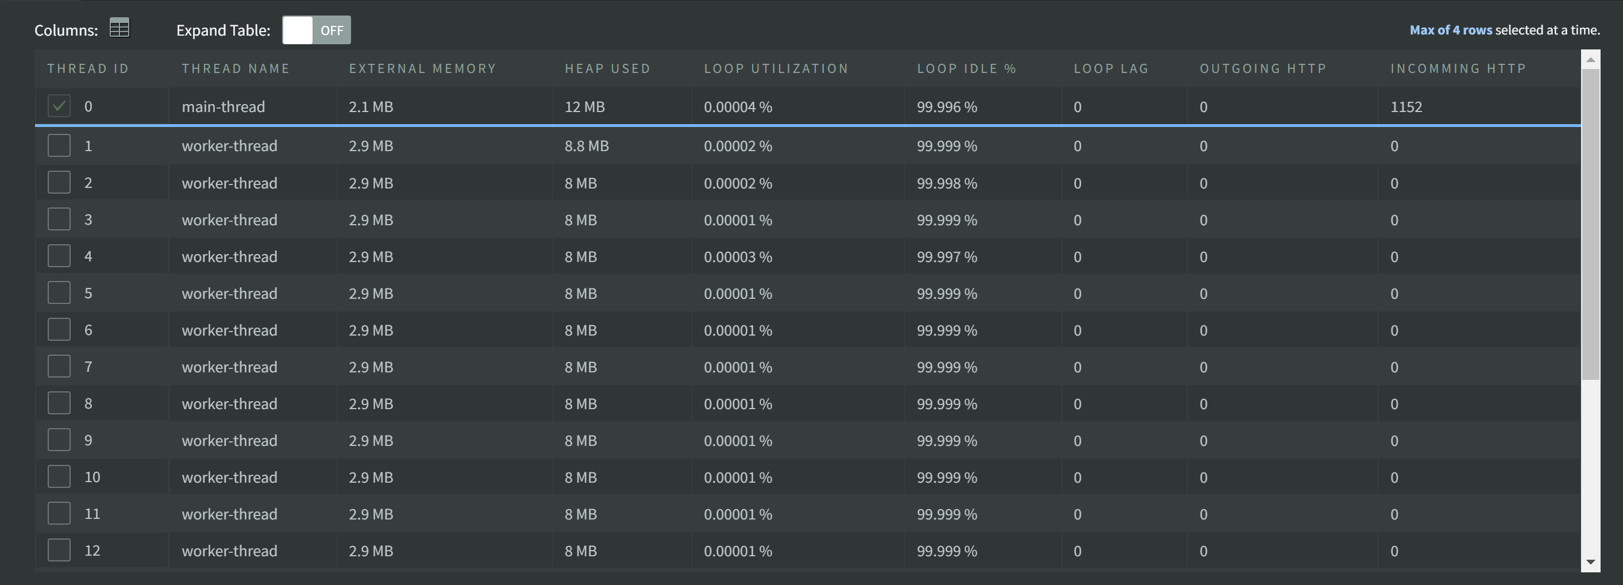Check the checkbox for thread 2

pos(59,183)
